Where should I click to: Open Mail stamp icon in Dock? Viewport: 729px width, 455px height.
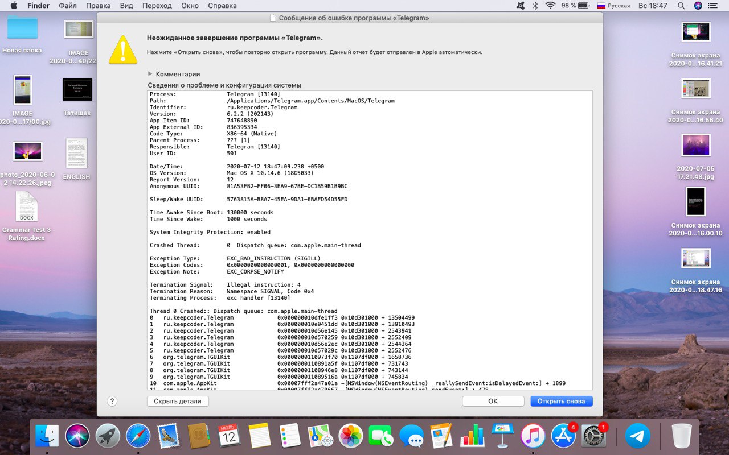point(169,436)
